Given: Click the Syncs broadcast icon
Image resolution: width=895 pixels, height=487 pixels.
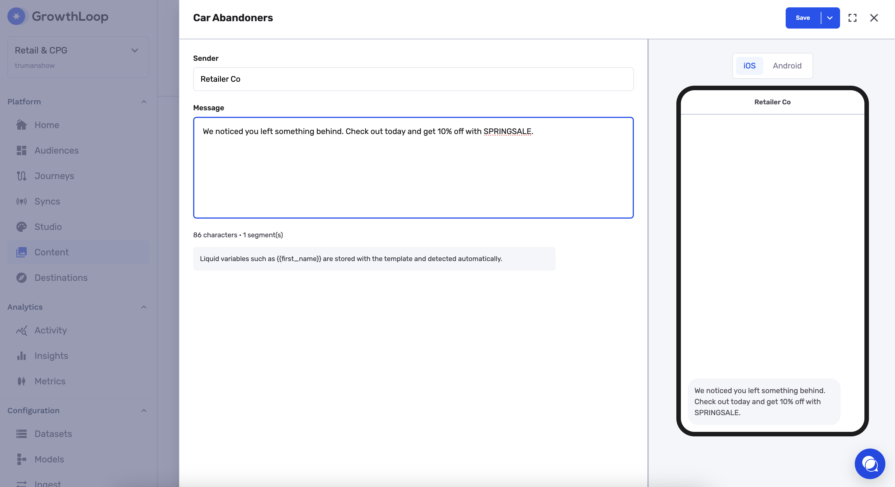Looking at the screenshot, I should click(22, 201).
